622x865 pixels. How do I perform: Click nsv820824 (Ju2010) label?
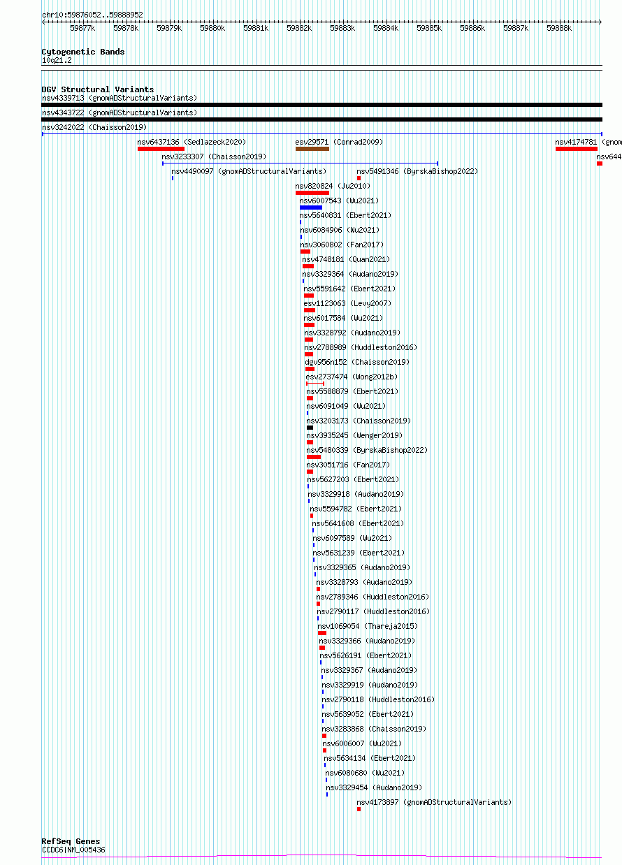tap(333, 186)
